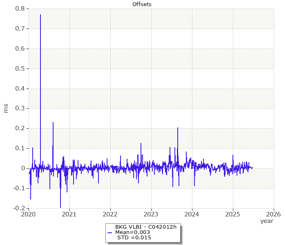Click y-axis tick label 0.4
The width and height of the screenshot is (286, 245).
click(x=20, y=89)
